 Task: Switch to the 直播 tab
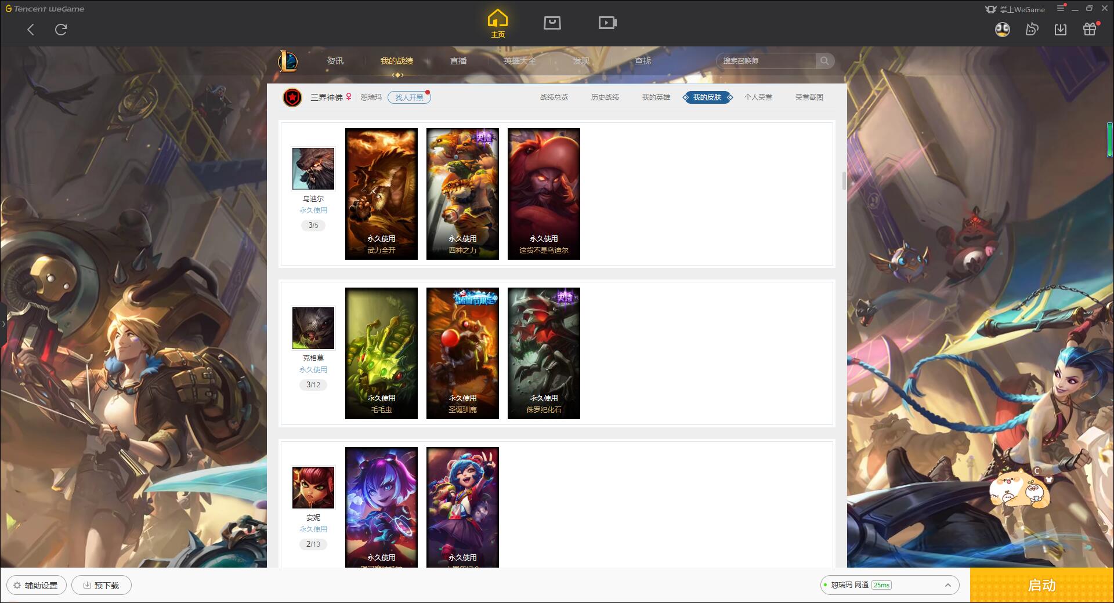coord(458,61)
